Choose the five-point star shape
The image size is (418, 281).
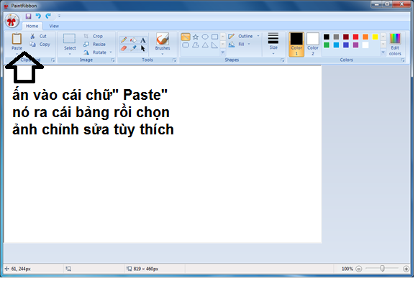coord(196,37)
